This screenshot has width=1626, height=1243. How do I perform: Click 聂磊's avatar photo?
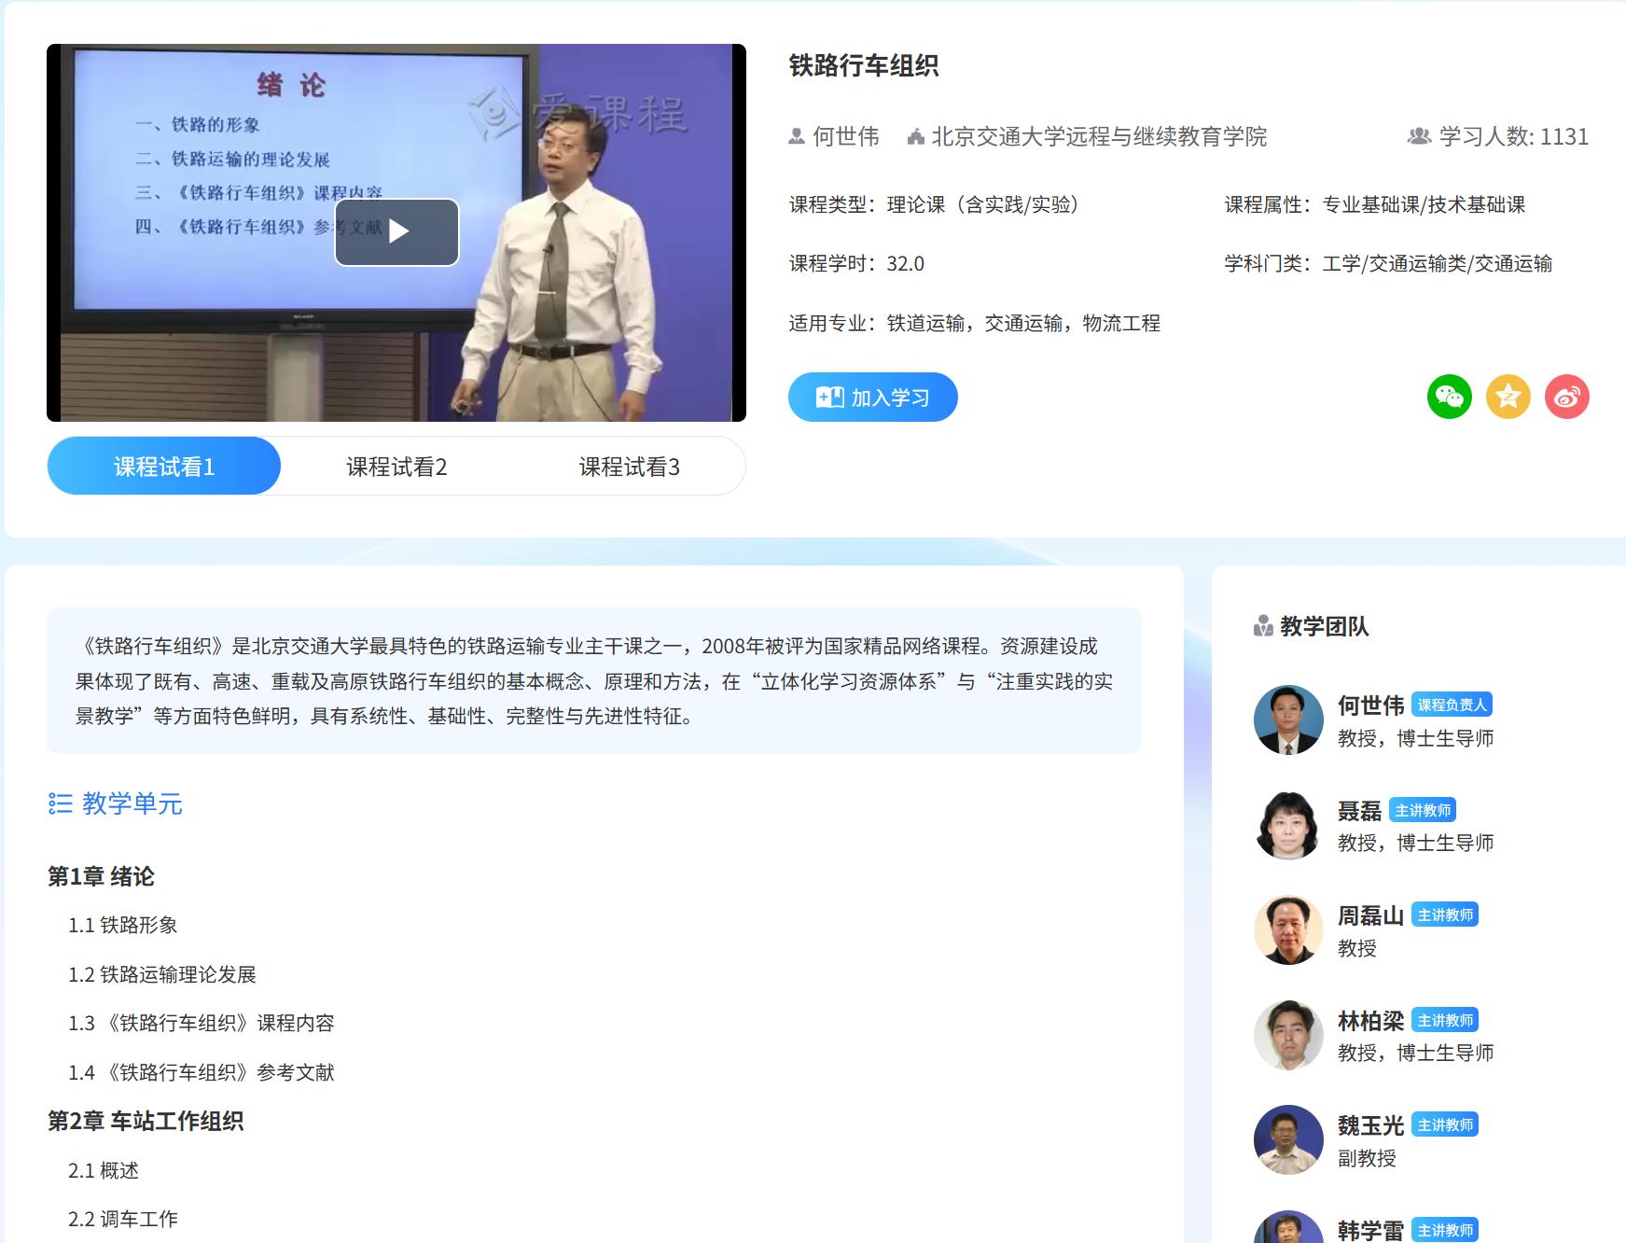[x=1288, y=825]
